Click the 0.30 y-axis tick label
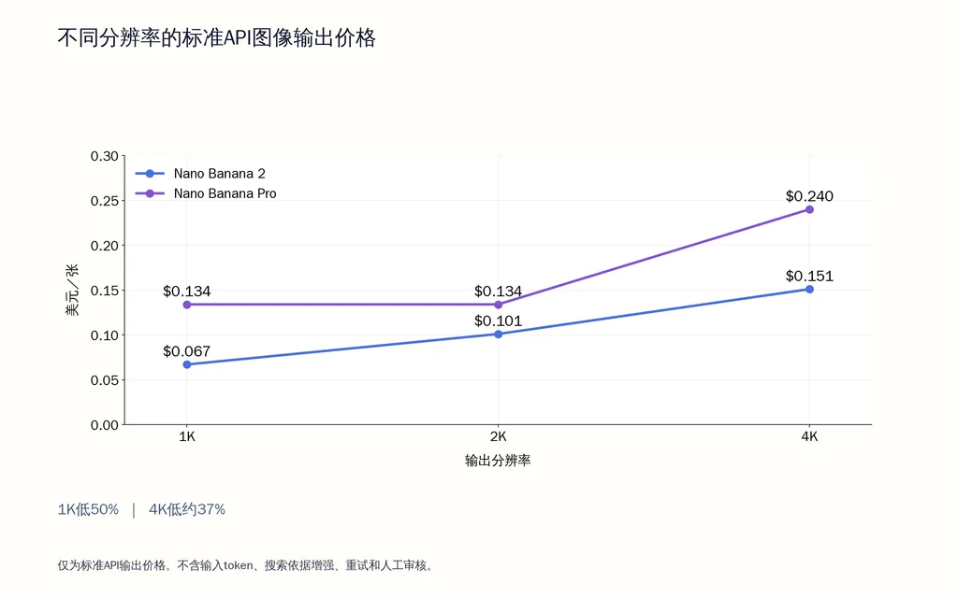The height and width of the screenshot is (598, 958). pyautogui.click(x=105, y=156)
